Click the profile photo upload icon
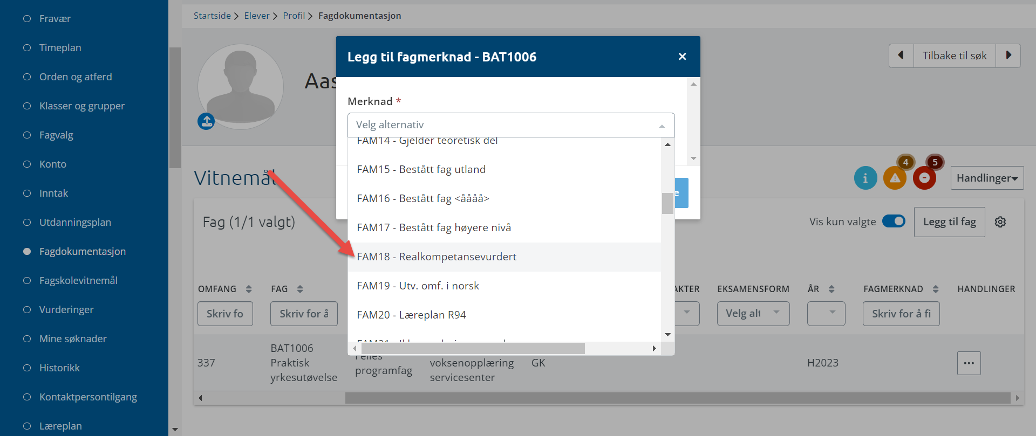The image size is (1036, 436). [206, 121]
